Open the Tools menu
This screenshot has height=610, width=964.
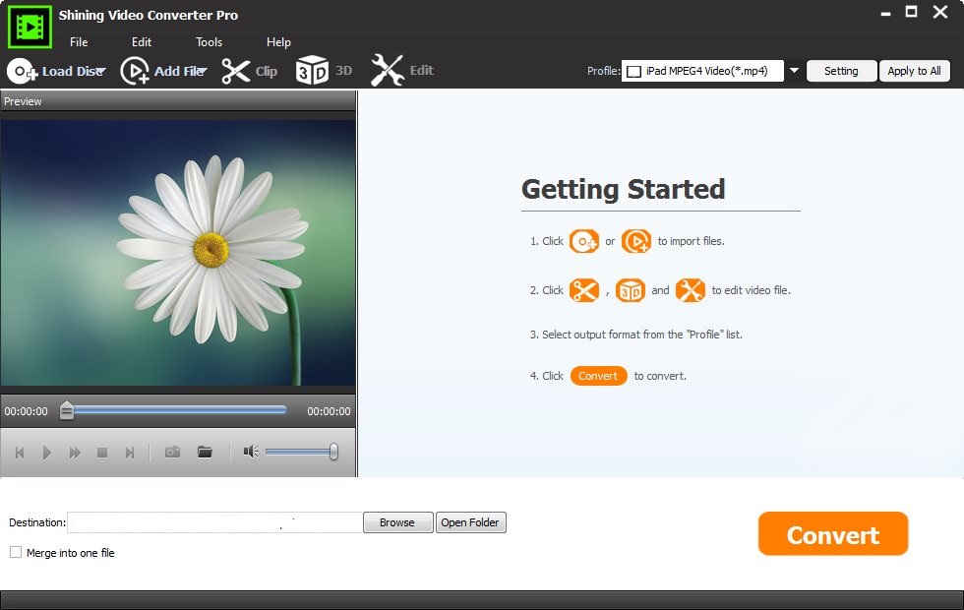point(209,41)
